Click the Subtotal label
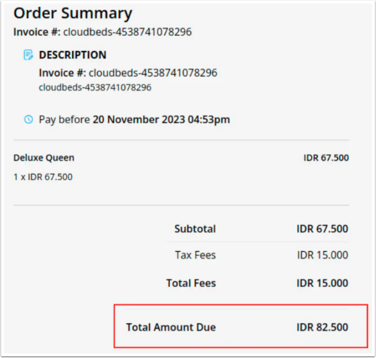 pos(195,230)
